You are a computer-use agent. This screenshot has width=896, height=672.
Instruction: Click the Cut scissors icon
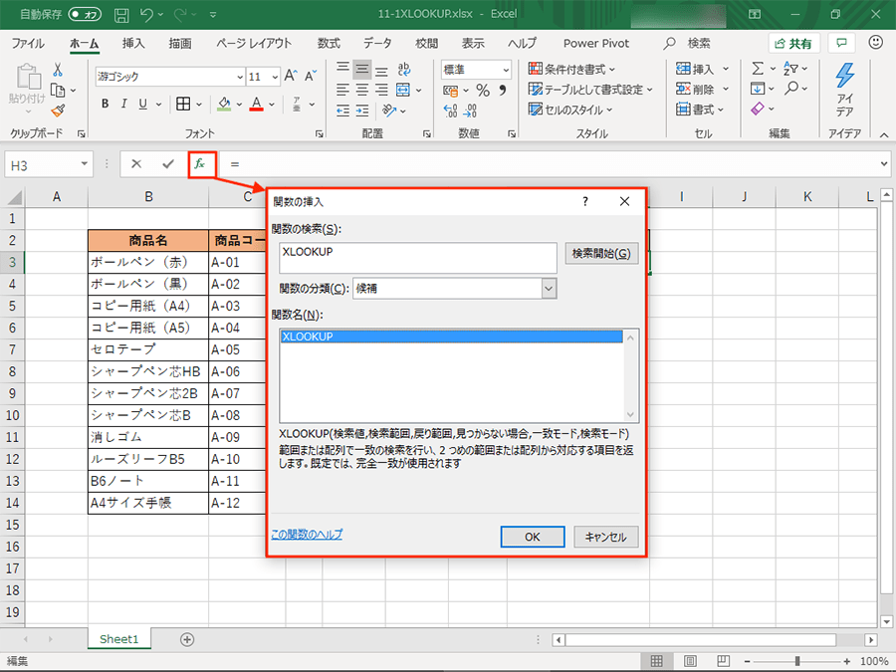click(58, 70)
